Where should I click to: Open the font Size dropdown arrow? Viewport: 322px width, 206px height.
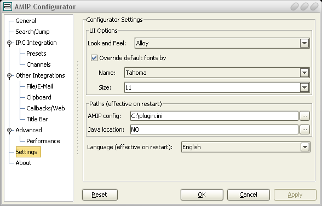coord(304,87)
